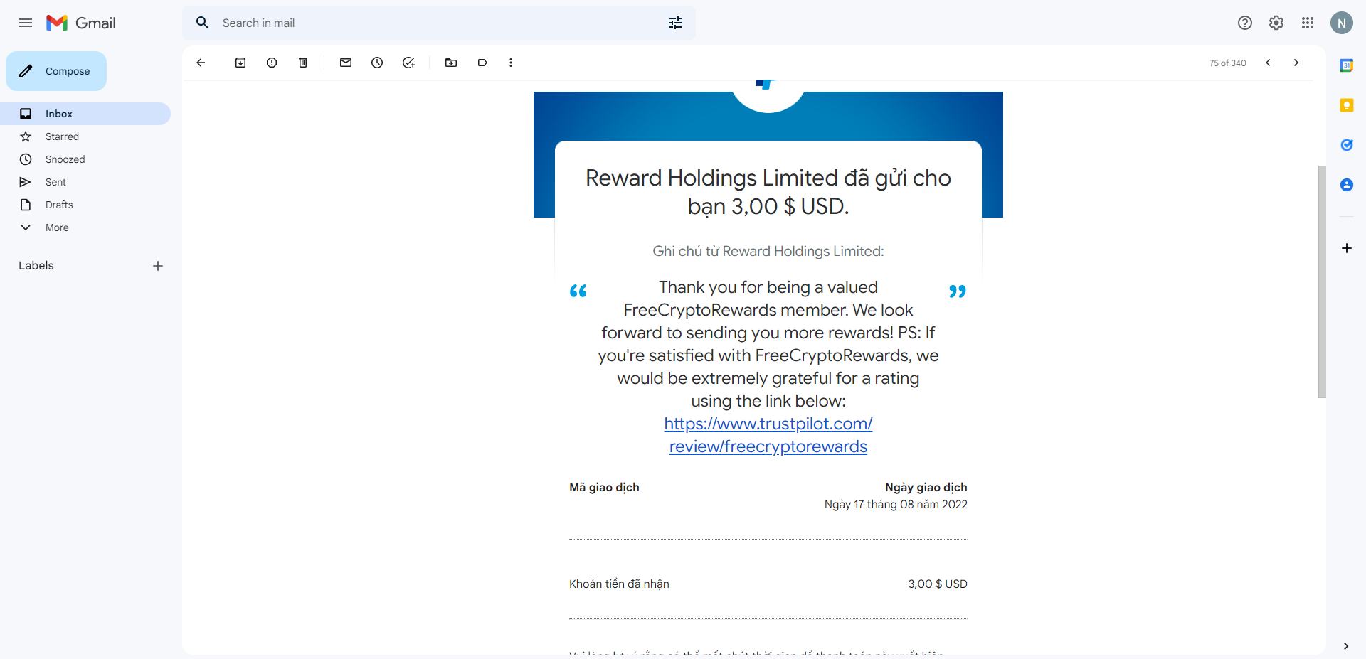Delete email using the trash icon

[x=303, y=63]
